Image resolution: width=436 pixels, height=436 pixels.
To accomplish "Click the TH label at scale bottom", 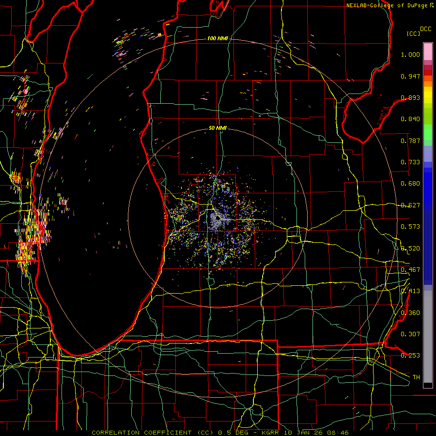I will pos(416,377).
